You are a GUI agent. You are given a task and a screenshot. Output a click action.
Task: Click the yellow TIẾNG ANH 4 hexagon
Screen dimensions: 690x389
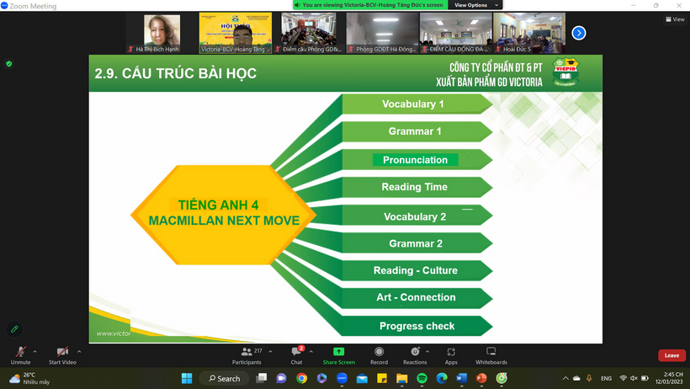[x=224, y=215]
